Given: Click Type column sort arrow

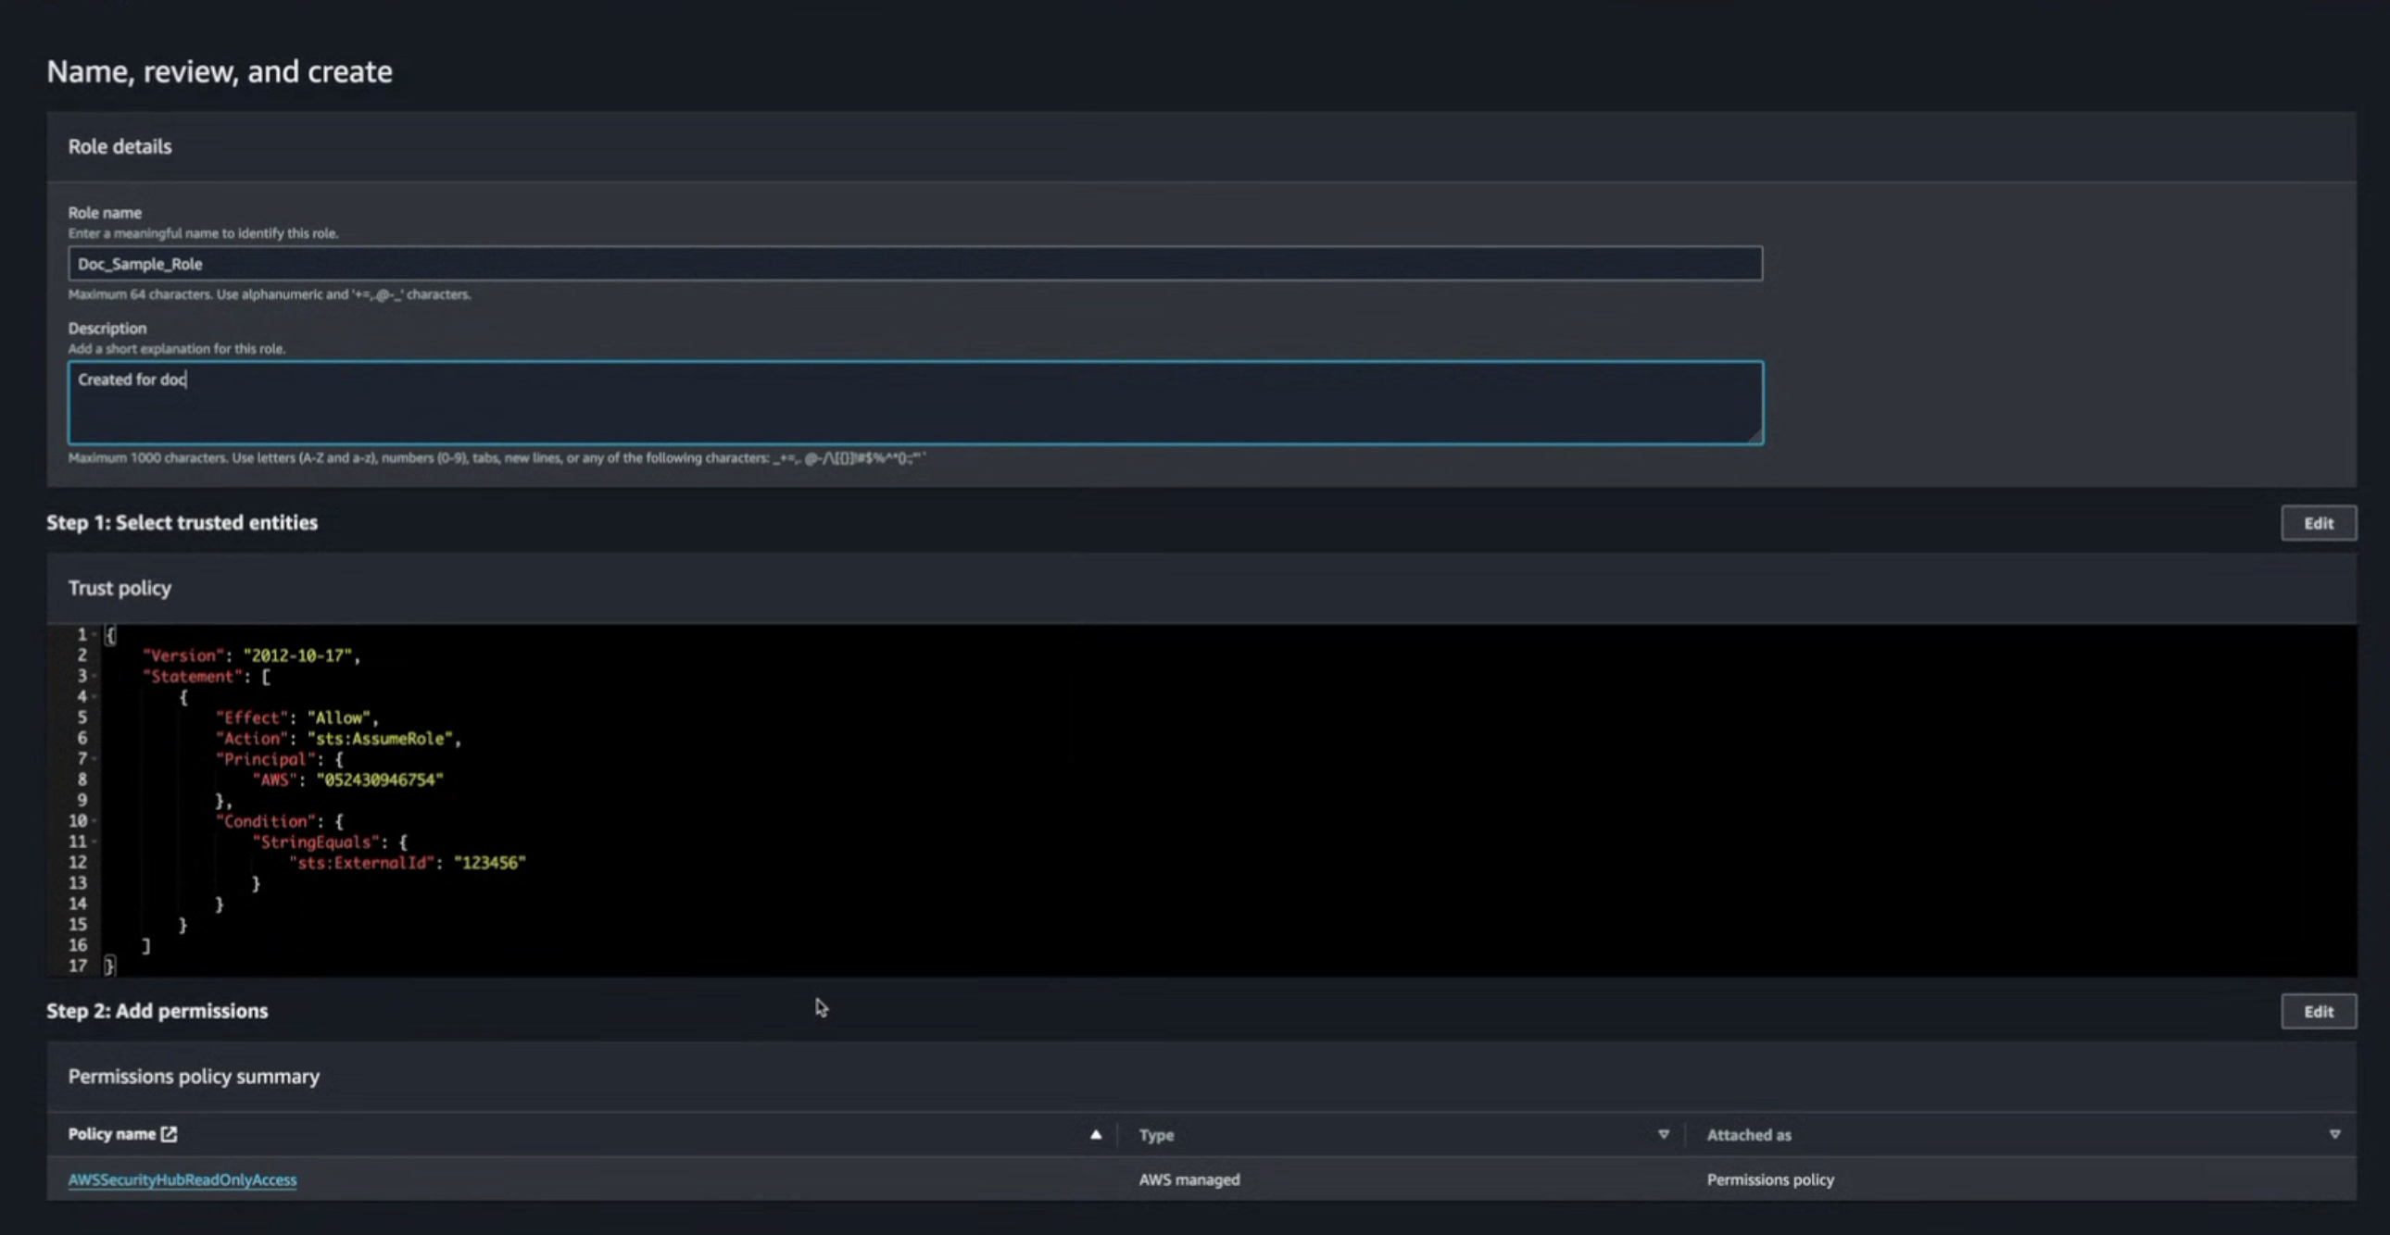Looking at the screenshot, I should click(x=1664, y=1134).
